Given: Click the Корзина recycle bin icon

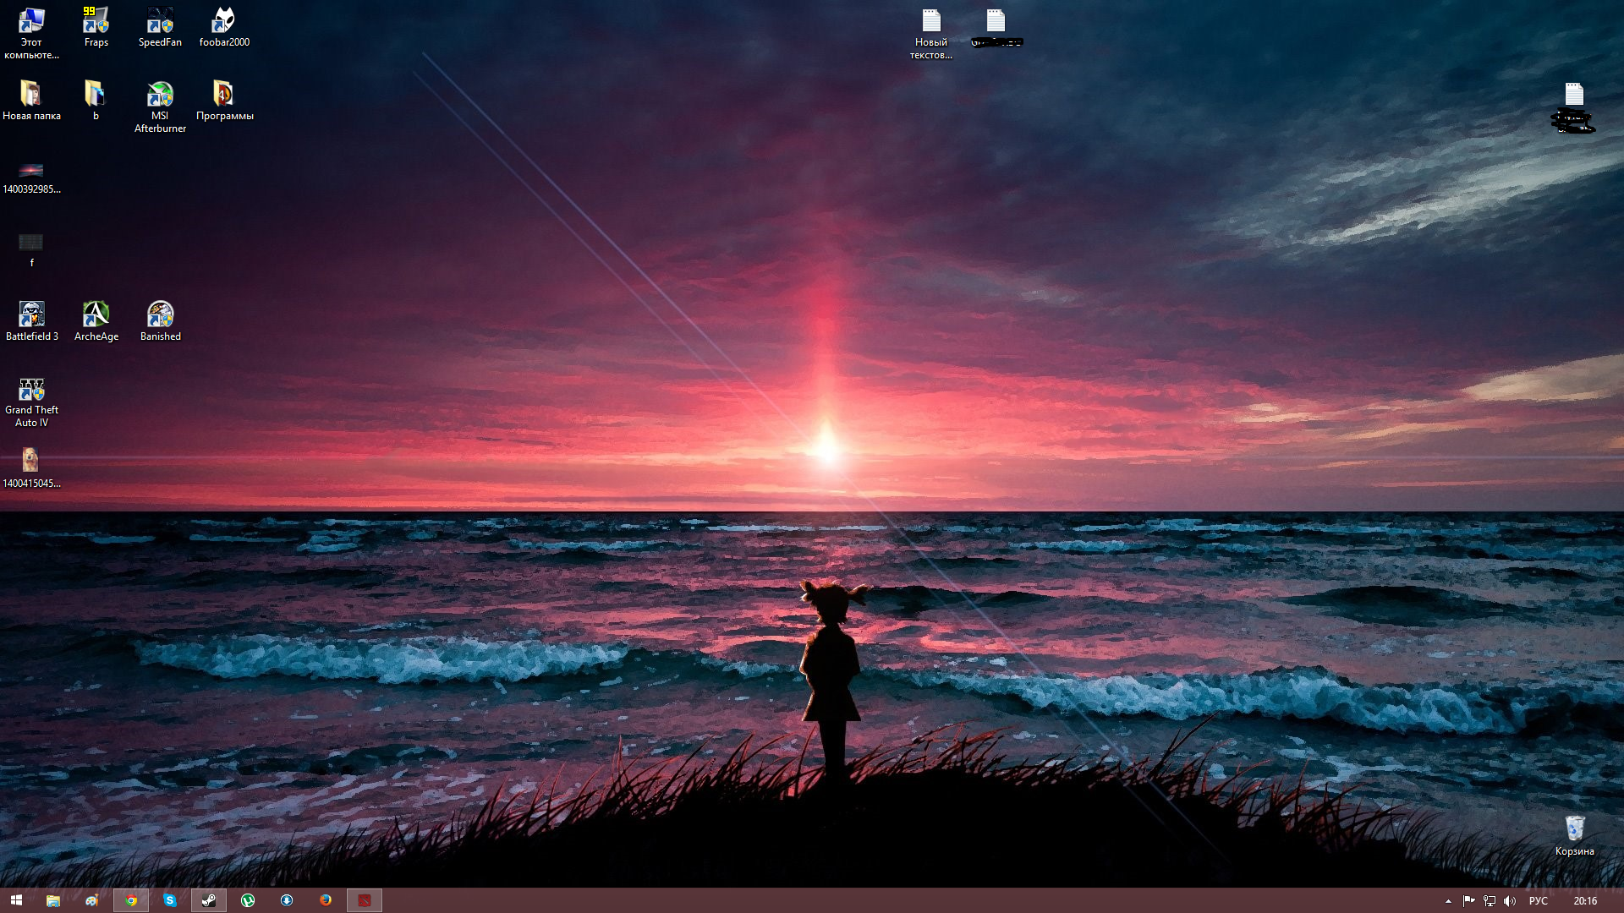Looking at the screenshot, I should (x=1574, y=829).
